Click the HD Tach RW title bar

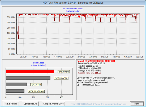(73, 3)
